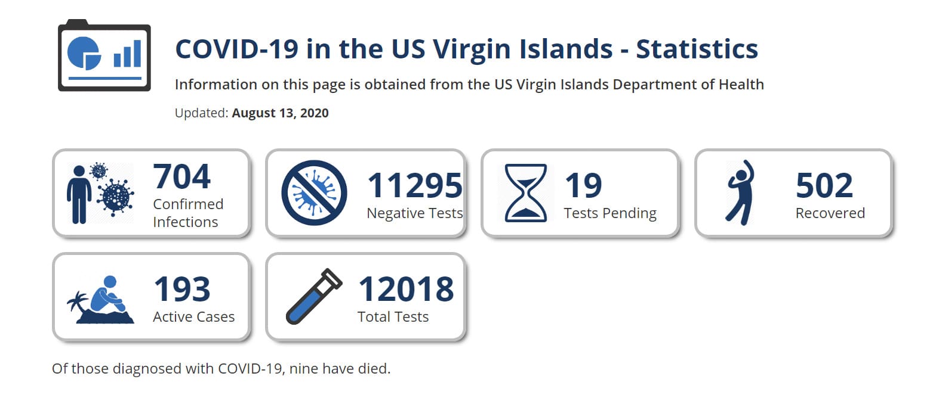
Task: Click the sentence about nine deaths
Action: coord(221,369)
